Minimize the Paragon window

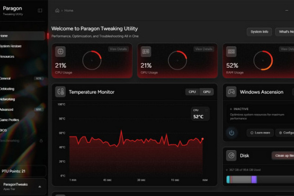pos(287,11)
